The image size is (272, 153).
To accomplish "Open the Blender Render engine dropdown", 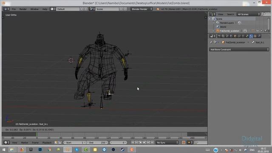I will [x=142, y=9].
